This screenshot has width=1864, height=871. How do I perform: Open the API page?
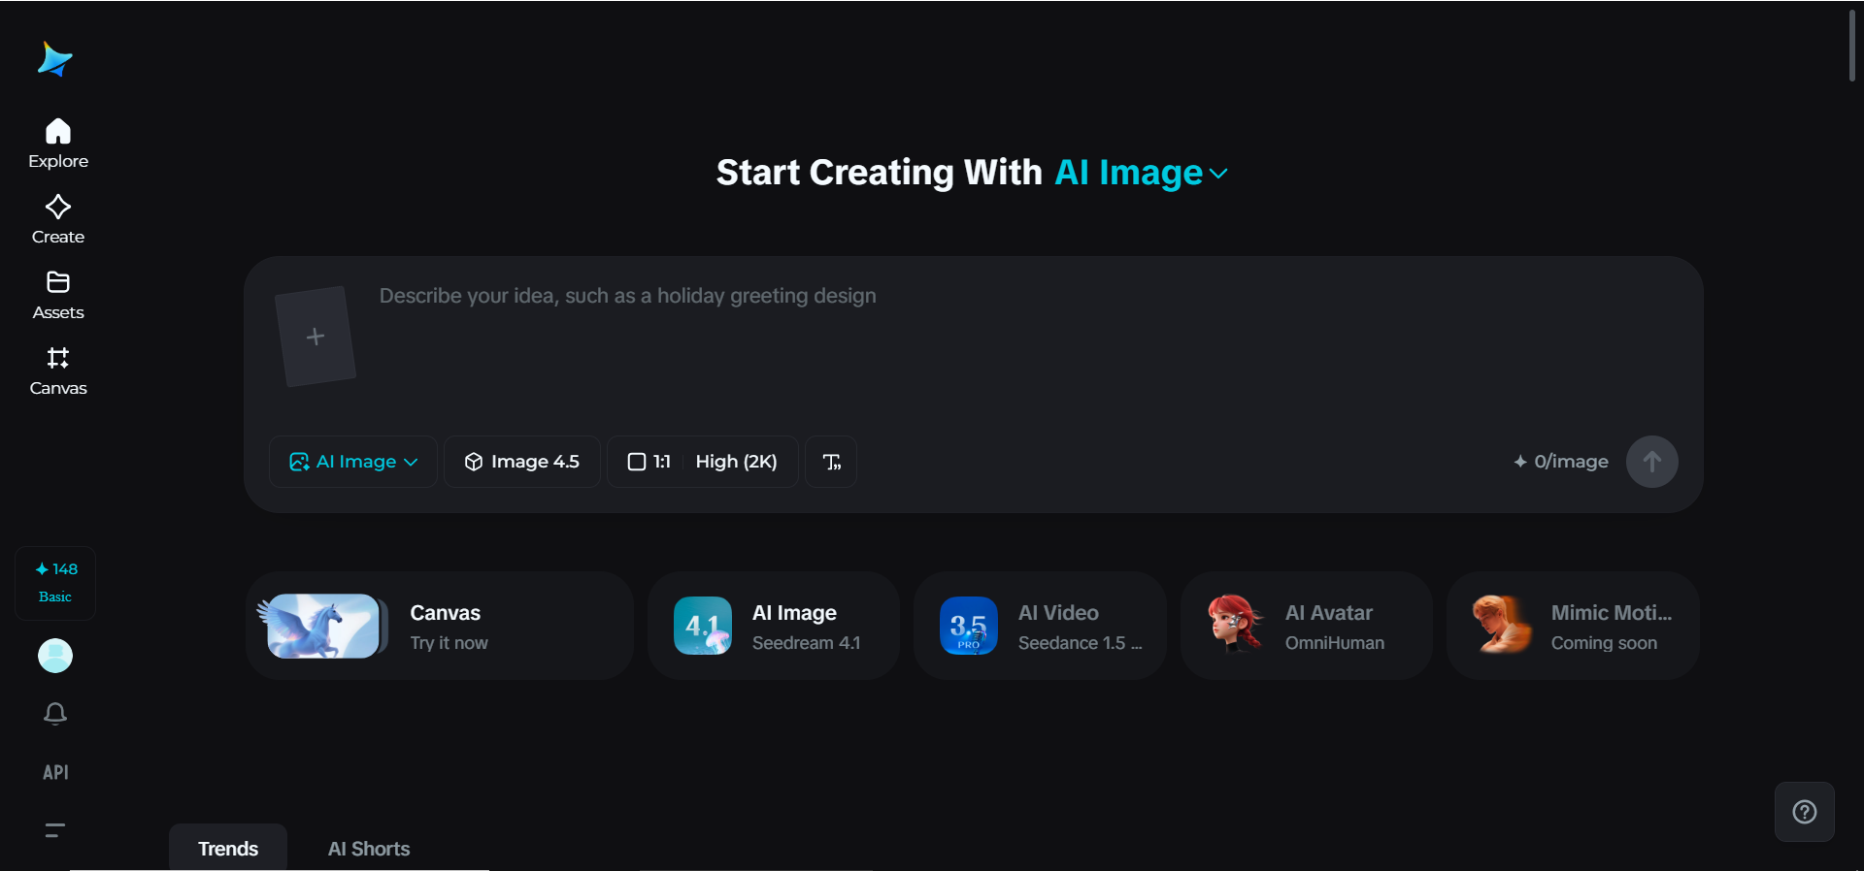pyautogui.click(x=55, y=772)
